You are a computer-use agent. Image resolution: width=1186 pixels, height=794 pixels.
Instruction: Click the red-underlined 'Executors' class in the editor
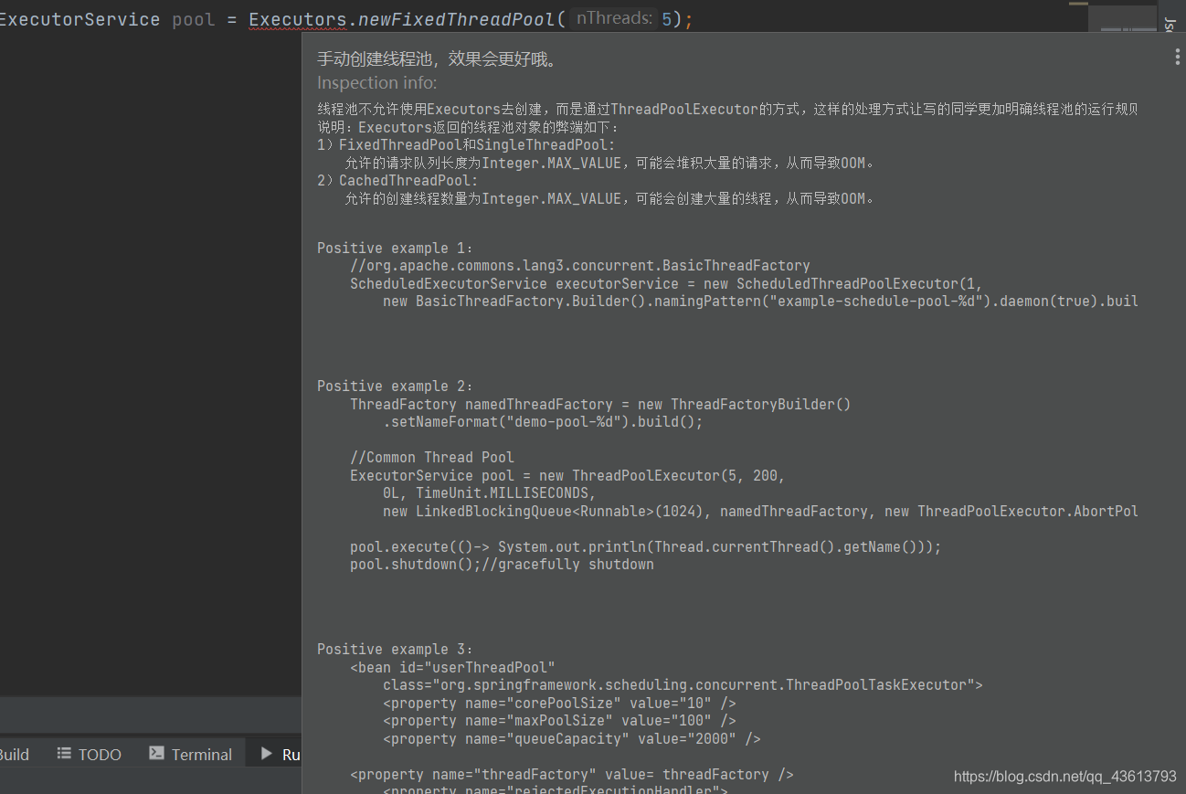(x=298, y=19)
